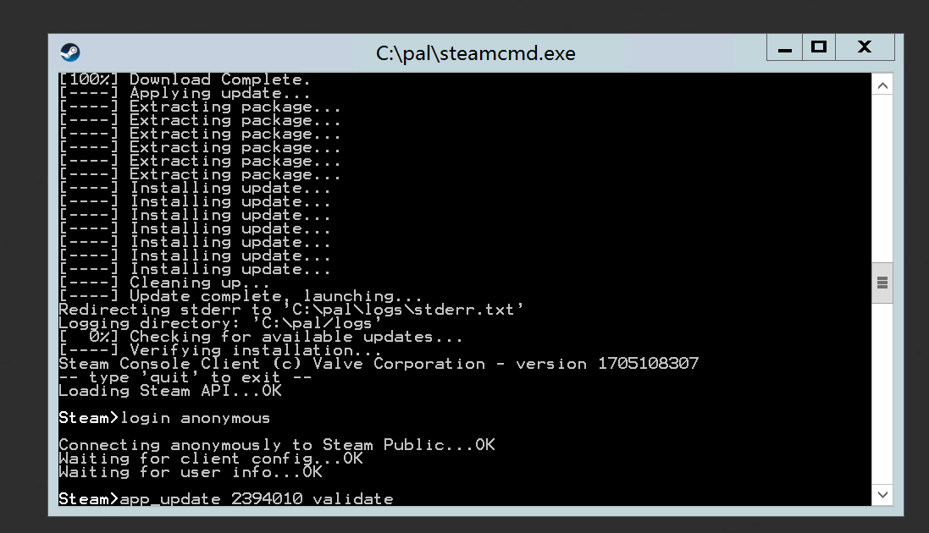Click the Cleaning up output line
Viewport: 929px width, 533px height.
point(164,283)
